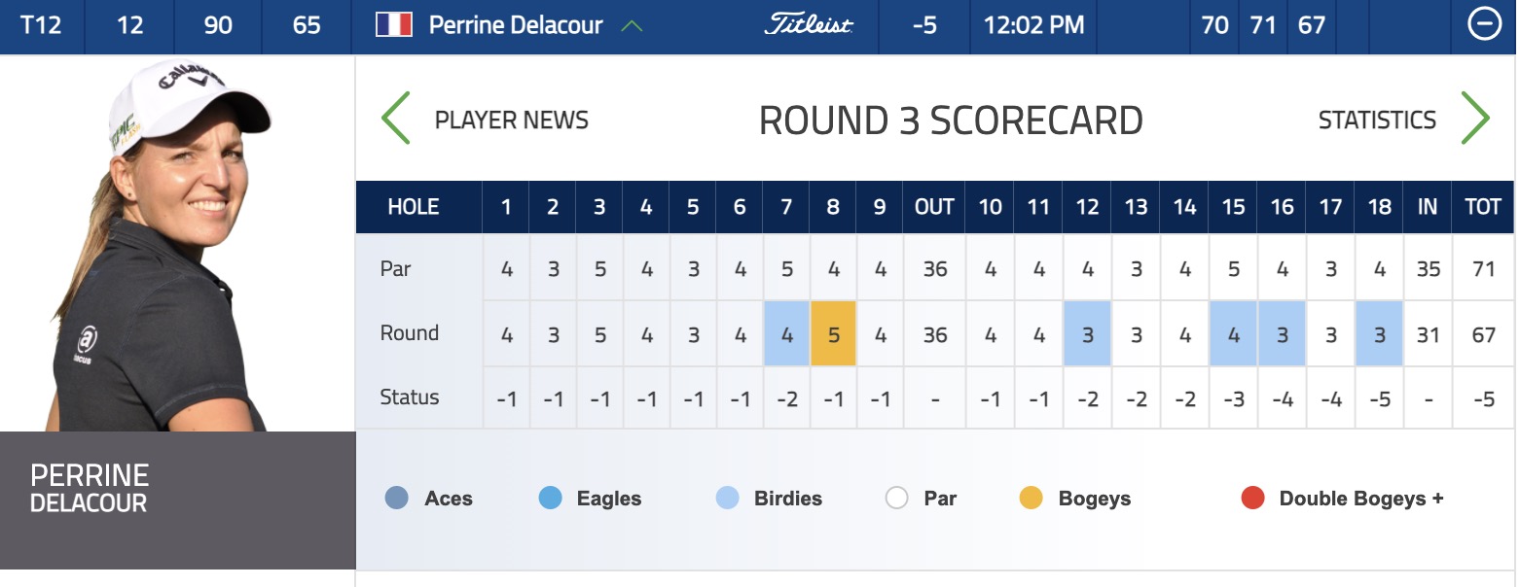1520x587 pixels.
Task: Click the Titleist sponsor logo
Action: (x=809, y=25)
